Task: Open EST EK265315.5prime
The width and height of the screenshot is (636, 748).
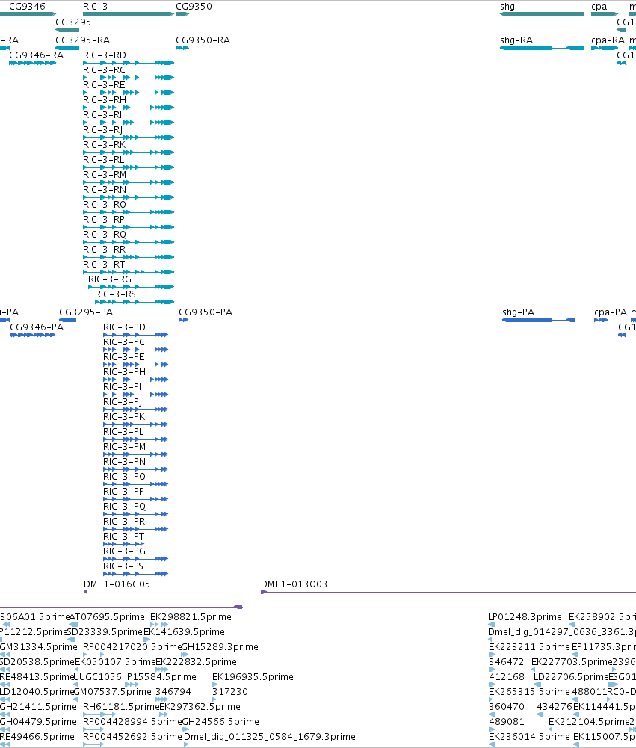Action: (x=491, y=699)
